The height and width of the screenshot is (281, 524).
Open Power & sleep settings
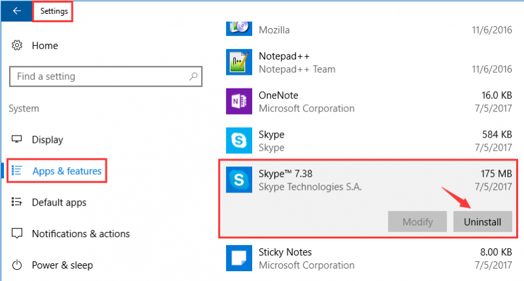coord(62,265)
